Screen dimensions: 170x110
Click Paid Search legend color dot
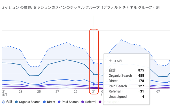point(59,102)
